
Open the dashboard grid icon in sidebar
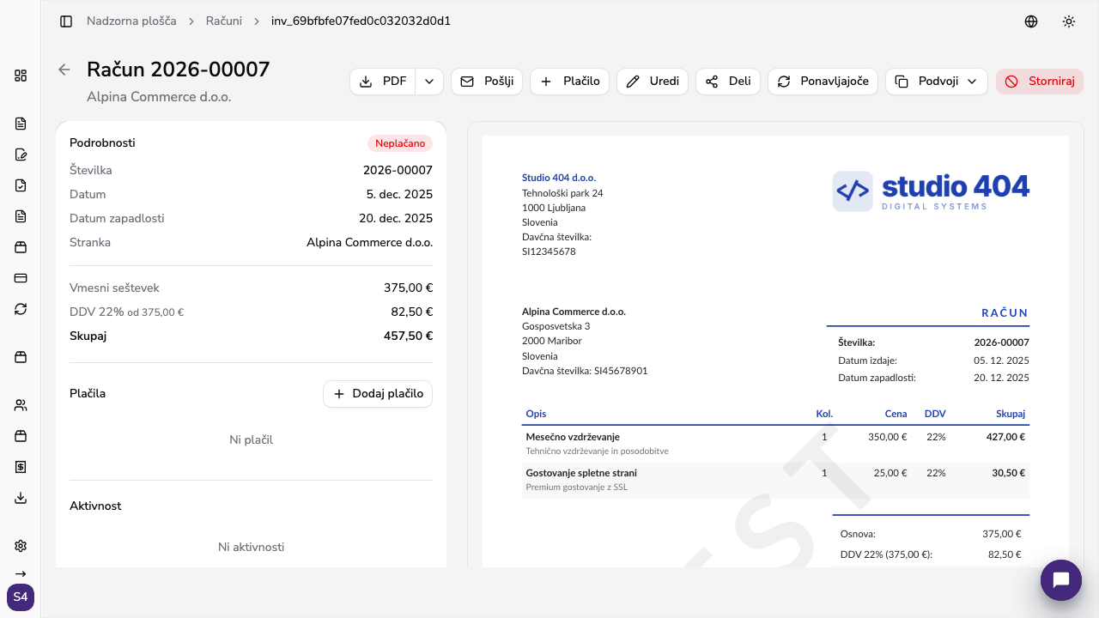[21, 76]
